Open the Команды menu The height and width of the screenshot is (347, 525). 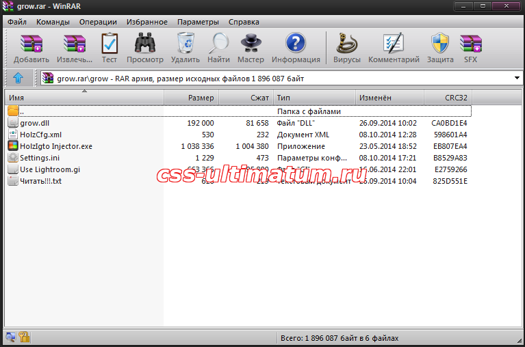point(53,22)
